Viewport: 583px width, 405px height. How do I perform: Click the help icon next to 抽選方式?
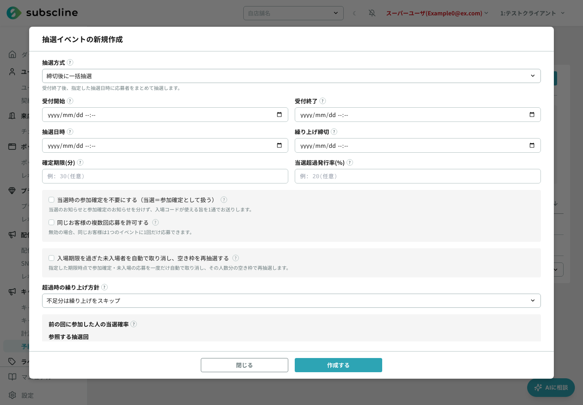click(70, 62)
